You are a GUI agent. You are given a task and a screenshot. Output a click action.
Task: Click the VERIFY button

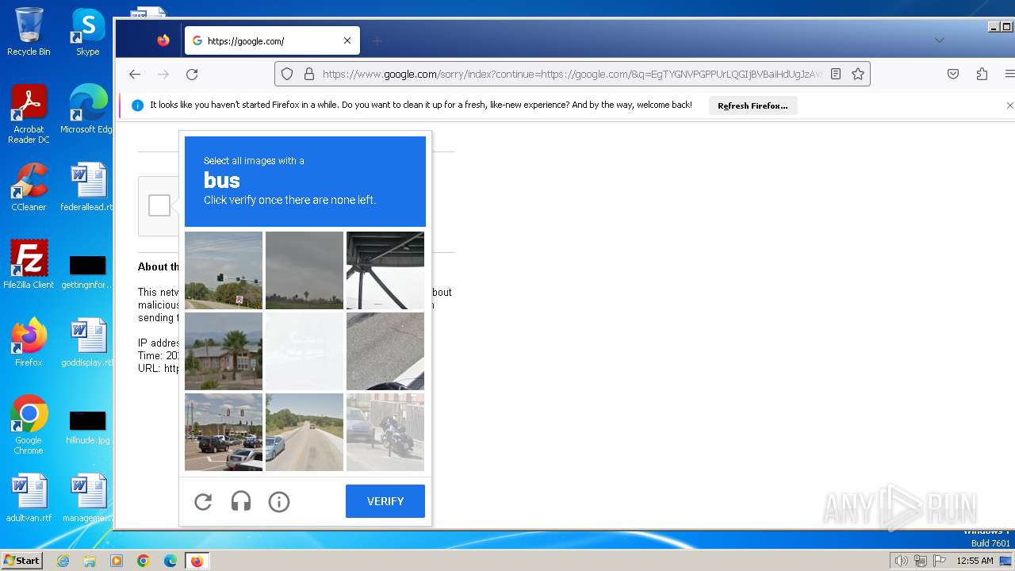pos(385,501)
